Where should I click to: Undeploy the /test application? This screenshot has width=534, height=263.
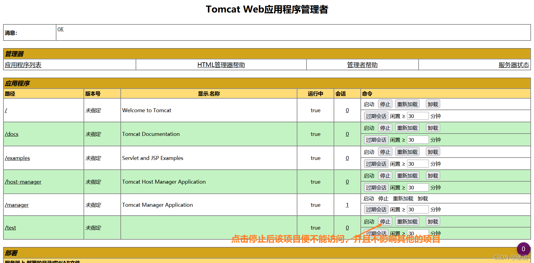433,222
